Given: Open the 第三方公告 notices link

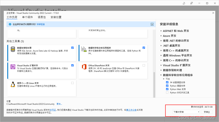Looking at the screenshot, I should pos(131,110).
